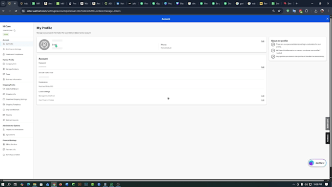The width and height of the screenshot is (332, 187).
Task: Open Walmart Imports in sidebar
Action: (12, 120)
